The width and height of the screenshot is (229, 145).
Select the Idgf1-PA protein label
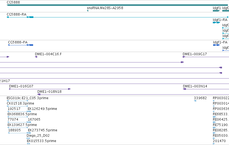(220, 42)
